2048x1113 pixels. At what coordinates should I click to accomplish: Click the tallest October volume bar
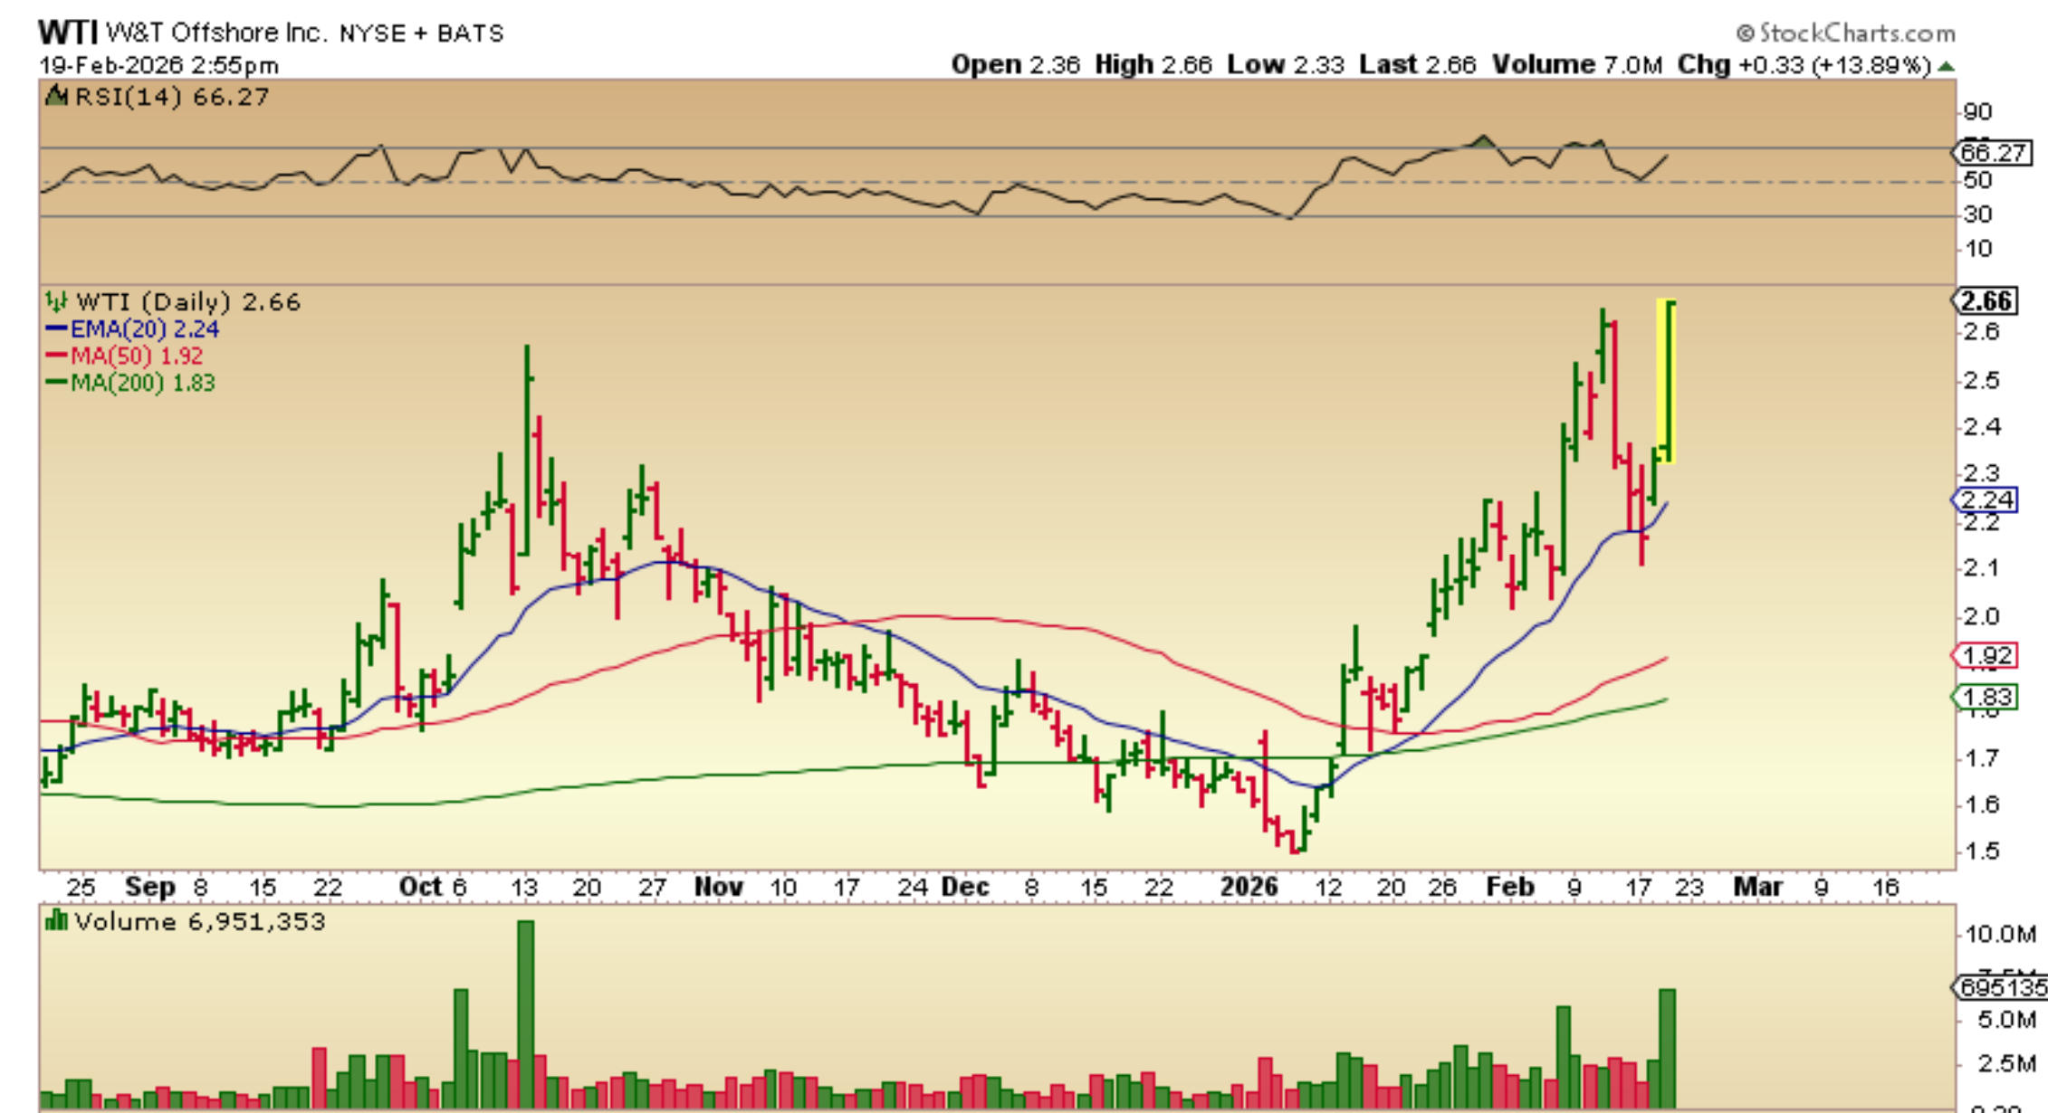[x=525, y=1013]
